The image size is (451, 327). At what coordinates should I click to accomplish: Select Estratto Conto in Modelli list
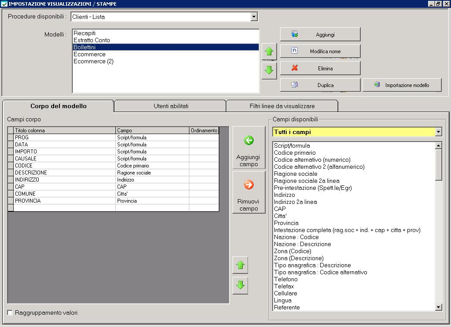92,40
